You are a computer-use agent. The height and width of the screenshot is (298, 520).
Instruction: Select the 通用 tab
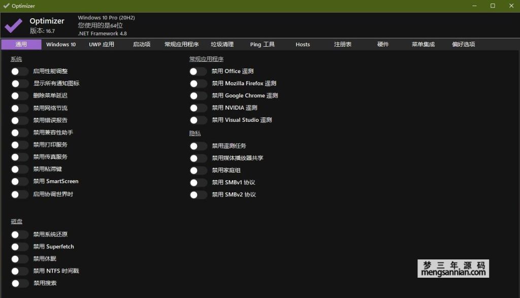(x=21, y=44)
